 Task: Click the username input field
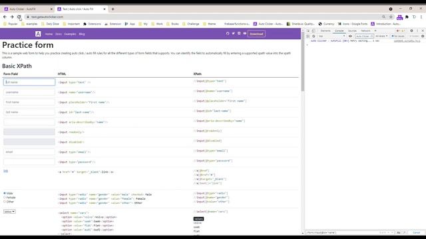click(x=29, y=92)
